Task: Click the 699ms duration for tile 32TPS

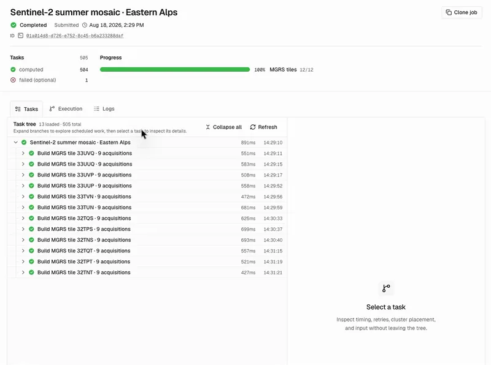Action: pos(248,229)
